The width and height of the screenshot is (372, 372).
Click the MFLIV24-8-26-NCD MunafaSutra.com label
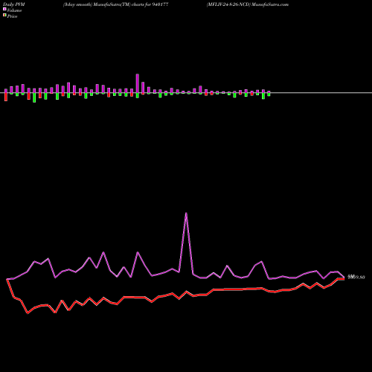click(x=248, y=4)
